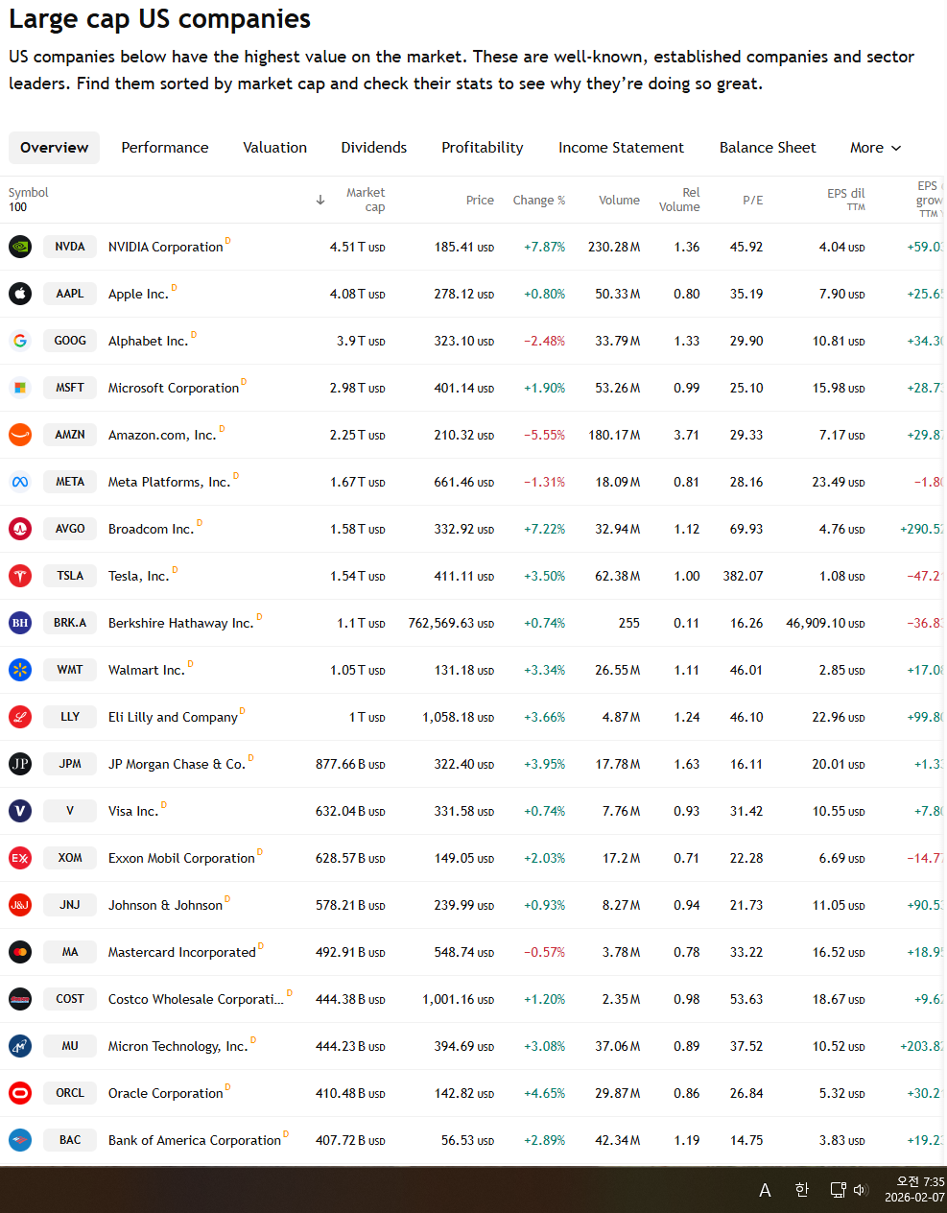Open the BRK.A ticker symbol
Viewport: 947px width, 1213px height.
70,623
